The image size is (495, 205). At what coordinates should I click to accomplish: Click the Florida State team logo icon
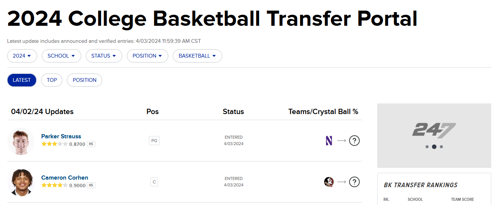coord(329,182)
